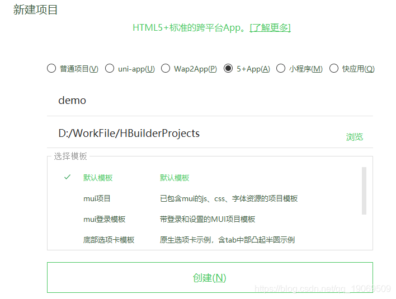Click the green checkmark beside 默认模板
Viewport: 396px width, 299px height.
68,177
